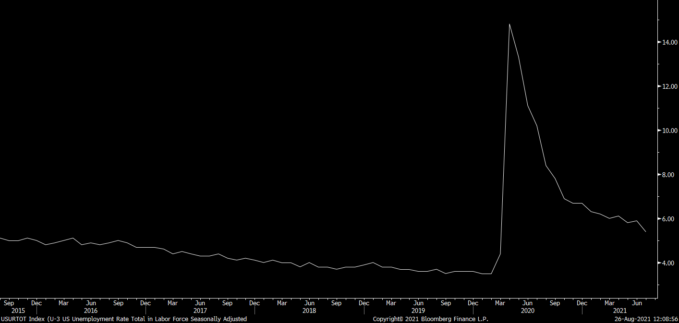The width and height of the screenshot is (679, 323).
Task: Click the 2020 year label on the timeline
Action: click(527, 311)
